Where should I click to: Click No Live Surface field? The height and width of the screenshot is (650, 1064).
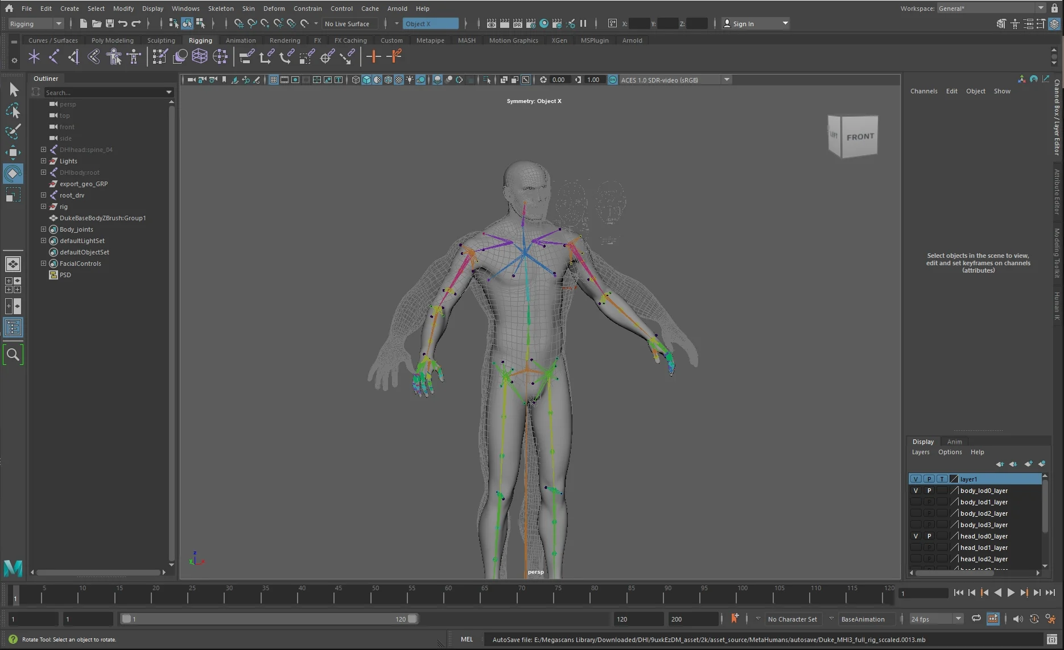[x=350, y=23]
